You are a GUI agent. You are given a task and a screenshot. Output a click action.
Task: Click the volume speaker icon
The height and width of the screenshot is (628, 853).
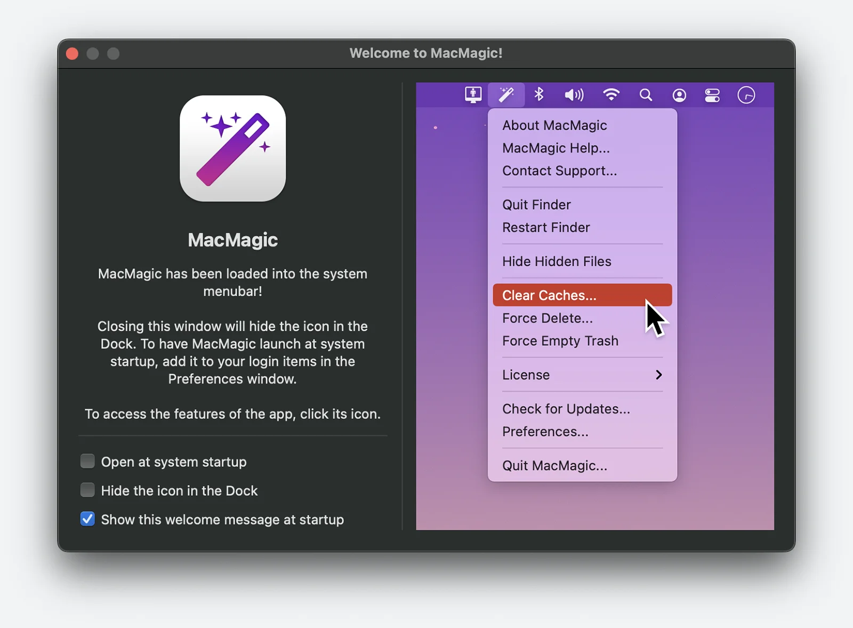click(x=574, y=95)
